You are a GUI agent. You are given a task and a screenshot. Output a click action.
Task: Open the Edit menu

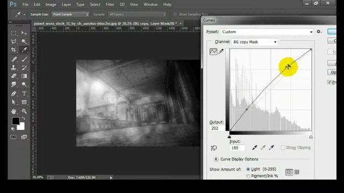(x=37, y=4)
